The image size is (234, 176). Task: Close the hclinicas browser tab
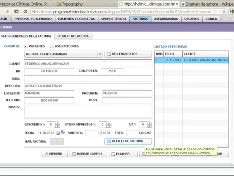coord(177,4)
